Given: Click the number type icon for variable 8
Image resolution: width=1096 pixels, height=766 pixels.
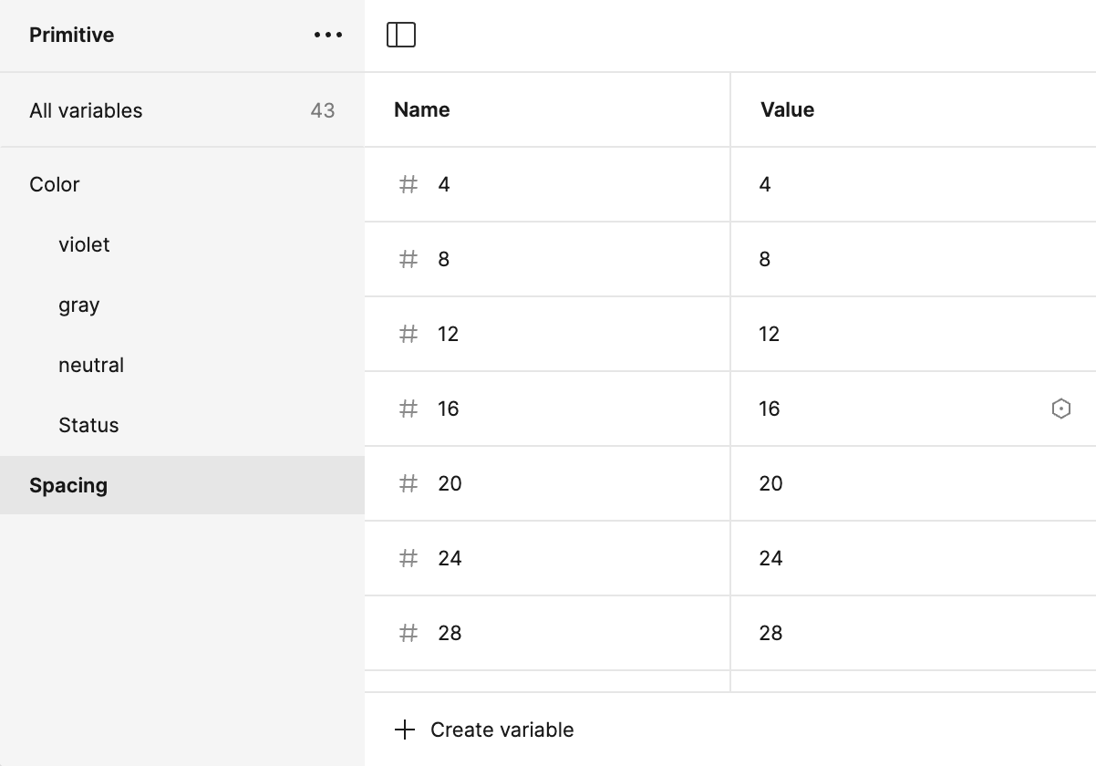Looking at the screenshot, I should (408, 259).
